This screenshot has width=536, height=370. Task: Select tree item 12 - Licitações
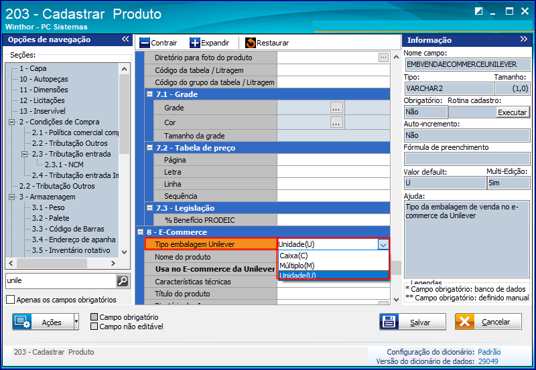pyautogui.click(x=42, y=100)
